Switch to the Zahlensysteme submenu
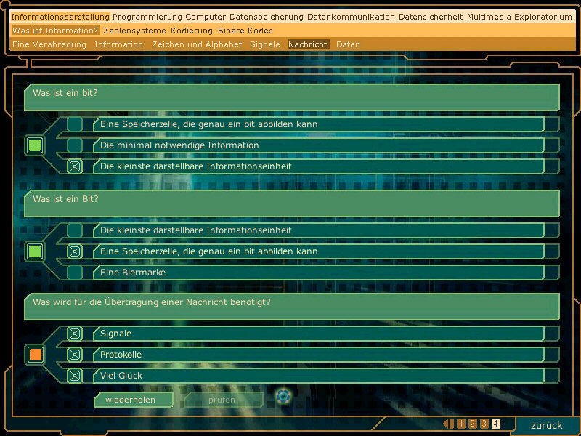The image size is (581, 436). click(134, 31)
